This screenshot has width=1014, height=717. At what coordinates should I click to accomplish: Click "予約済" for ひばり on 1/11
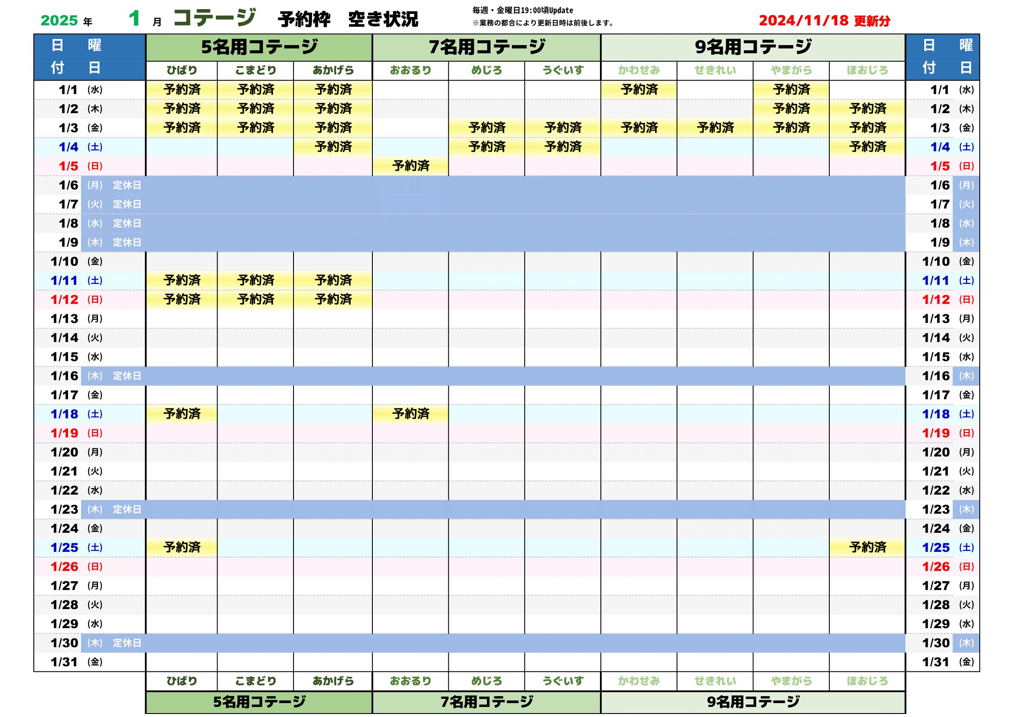pos(182,280)
